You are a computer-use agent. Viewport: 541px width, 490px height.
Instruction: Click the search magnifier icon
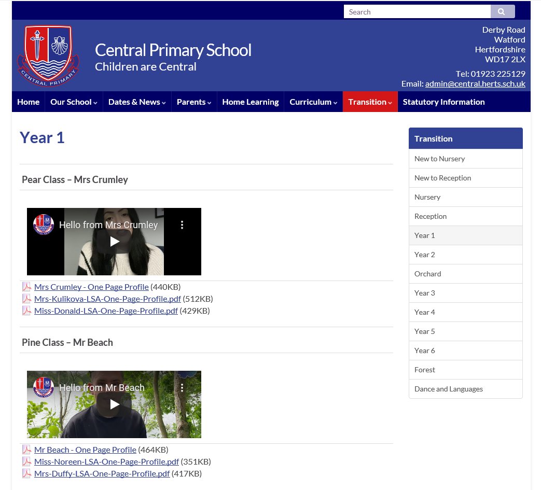pyautogui.click(x=502, y=11)
